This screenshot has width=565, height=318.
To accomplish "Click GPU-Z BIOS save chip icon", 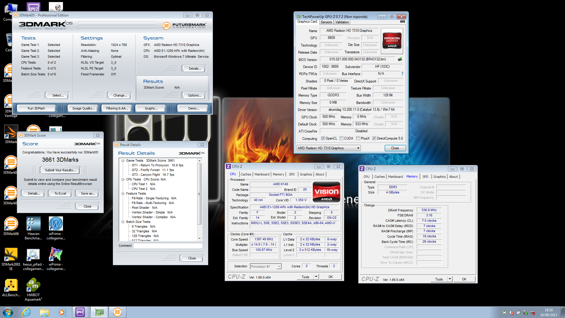I will [400, 59].
